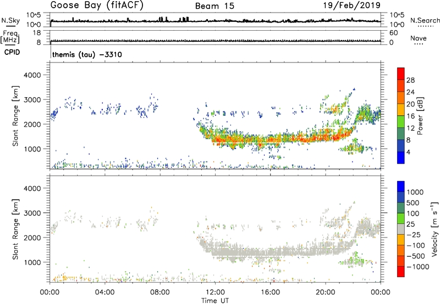Click the "Freq. [MHz]" axis label

click(x=10, y=37)
